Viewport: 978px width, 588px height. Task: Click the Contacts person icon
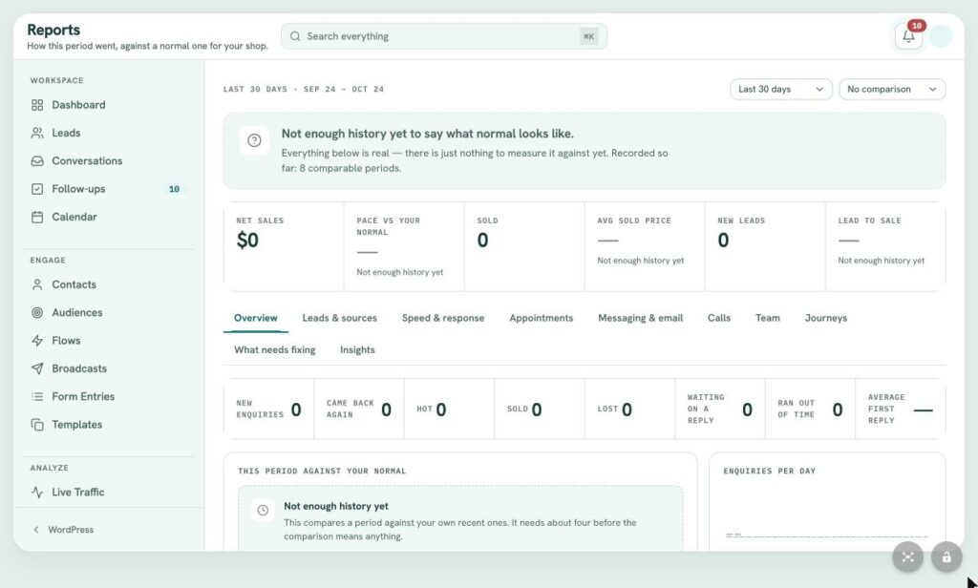(x=37, y=284)
